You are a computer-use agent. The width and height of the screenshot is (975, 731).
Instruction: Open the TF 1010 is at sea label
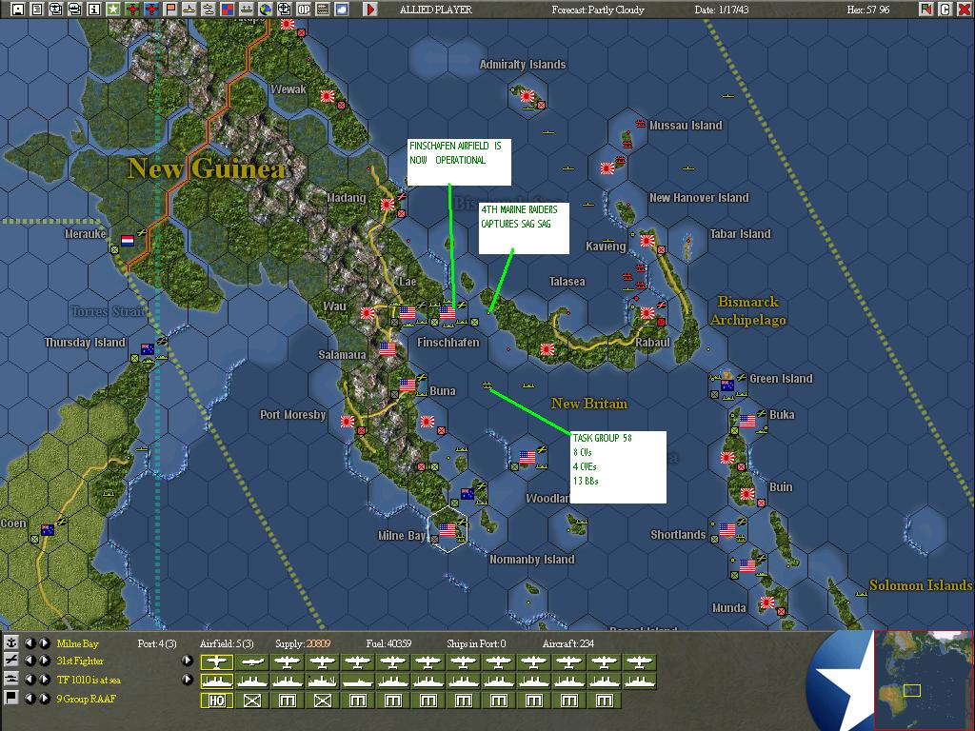point(89,680)
